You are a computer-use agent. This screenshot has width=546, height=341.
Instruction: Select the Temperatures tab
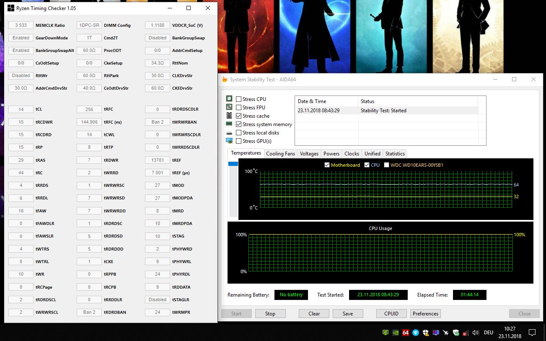click(x=246, y=153)
